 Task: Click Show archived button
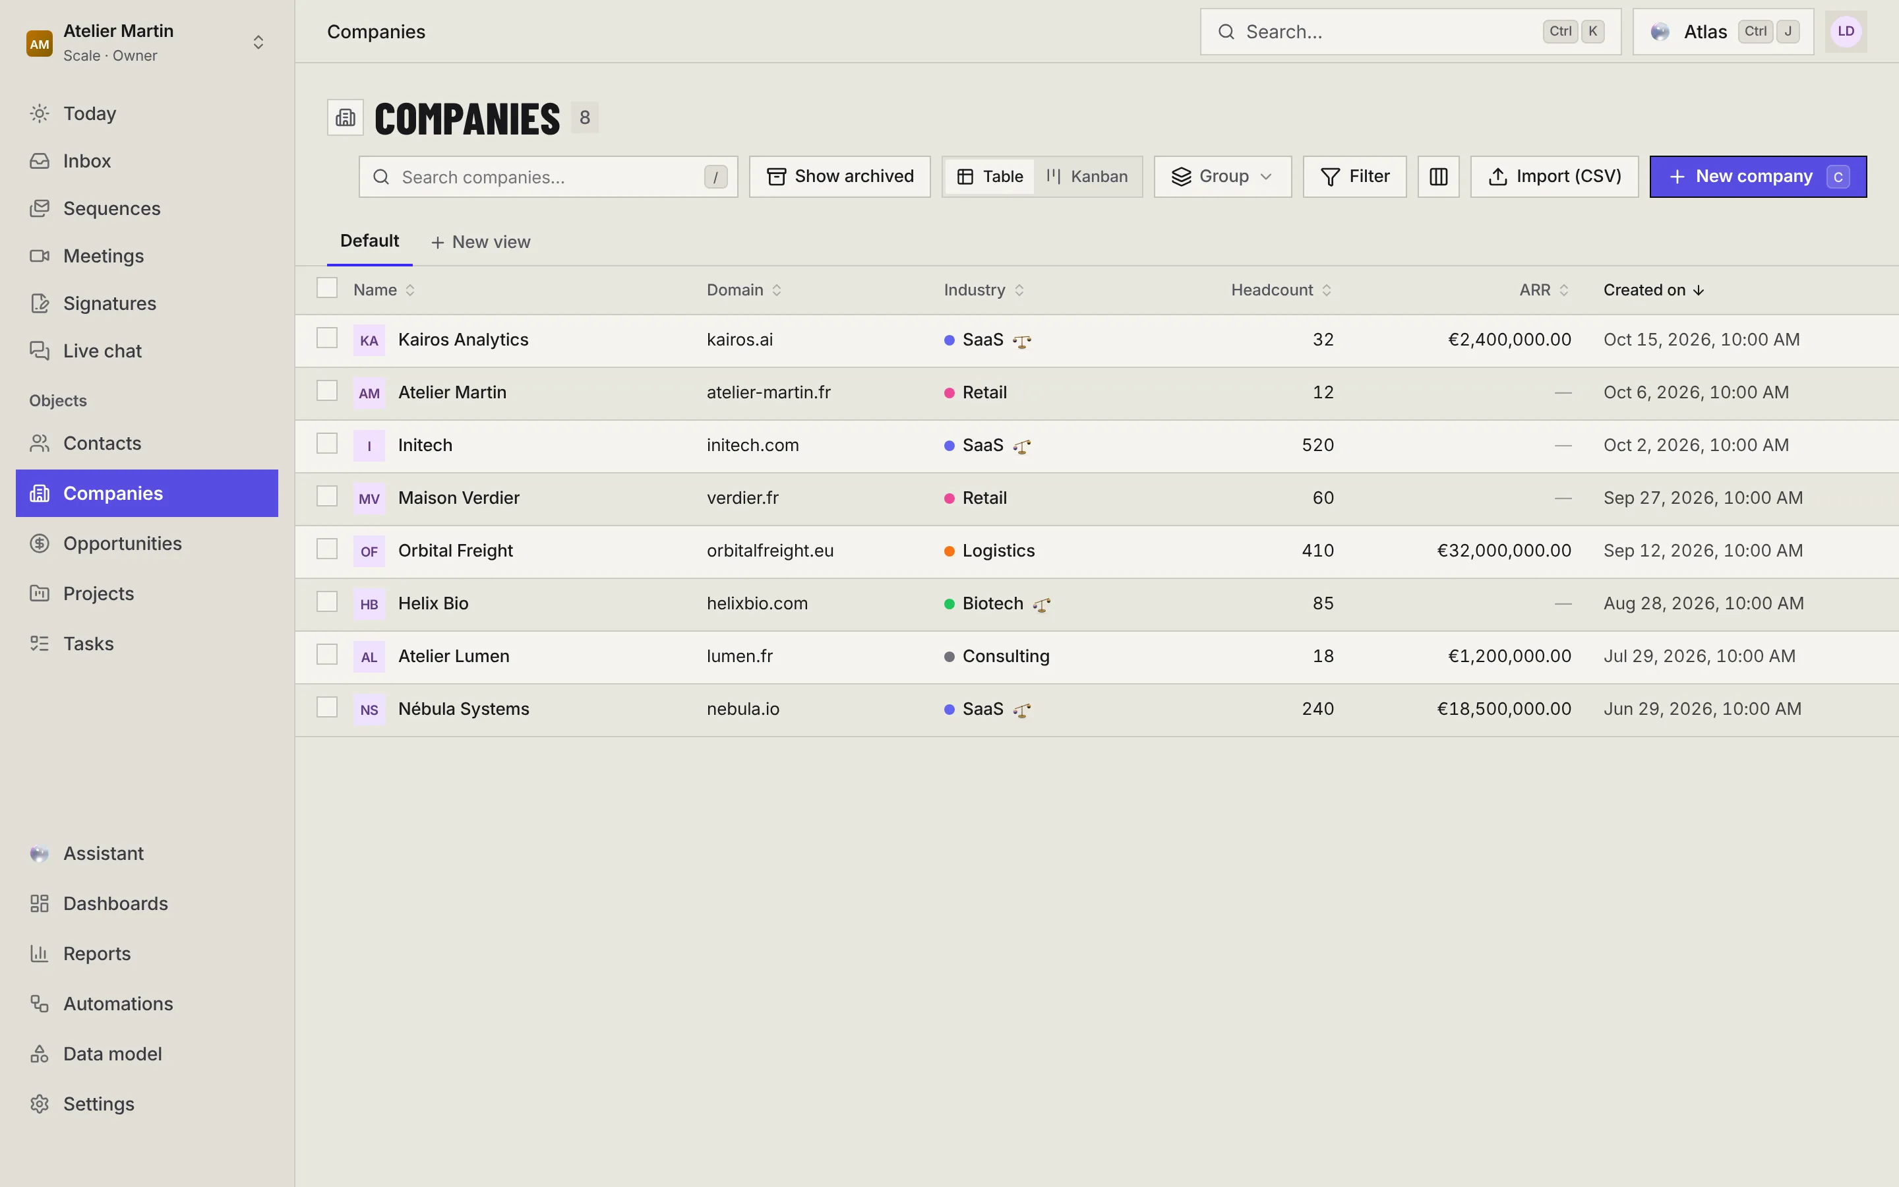pyautogui.click(x=839, y=177)
